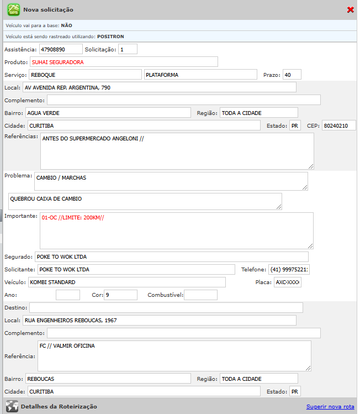The image size is (360, 414).
Task: Click the Telefone field
Action: (x=289, y=270)
